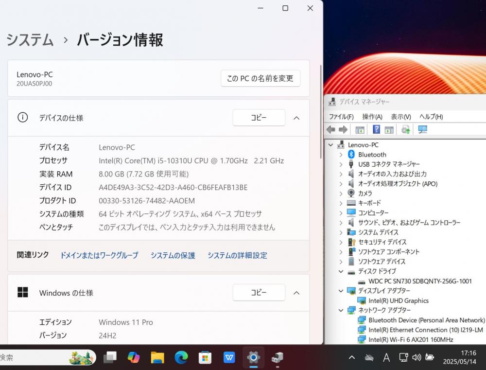Open the network status tray icon
Screen dimensions: 486x370
(x=403, y=357)
